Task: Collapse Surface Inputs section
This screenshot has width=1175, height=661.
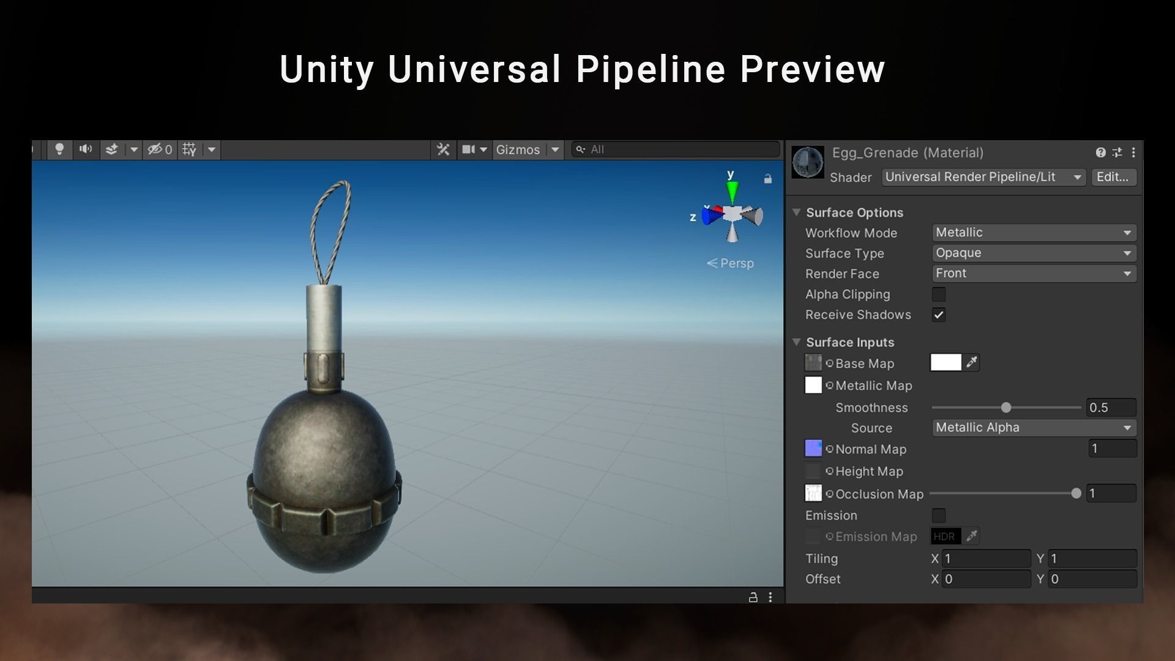Action: (x=796, y=342)
